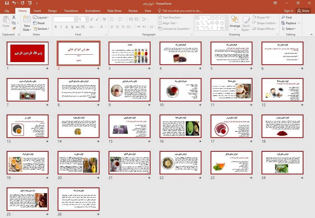315x218 pixels.
Task: Select the Format Painter brush icon
Action: click(x=14, y=29)
